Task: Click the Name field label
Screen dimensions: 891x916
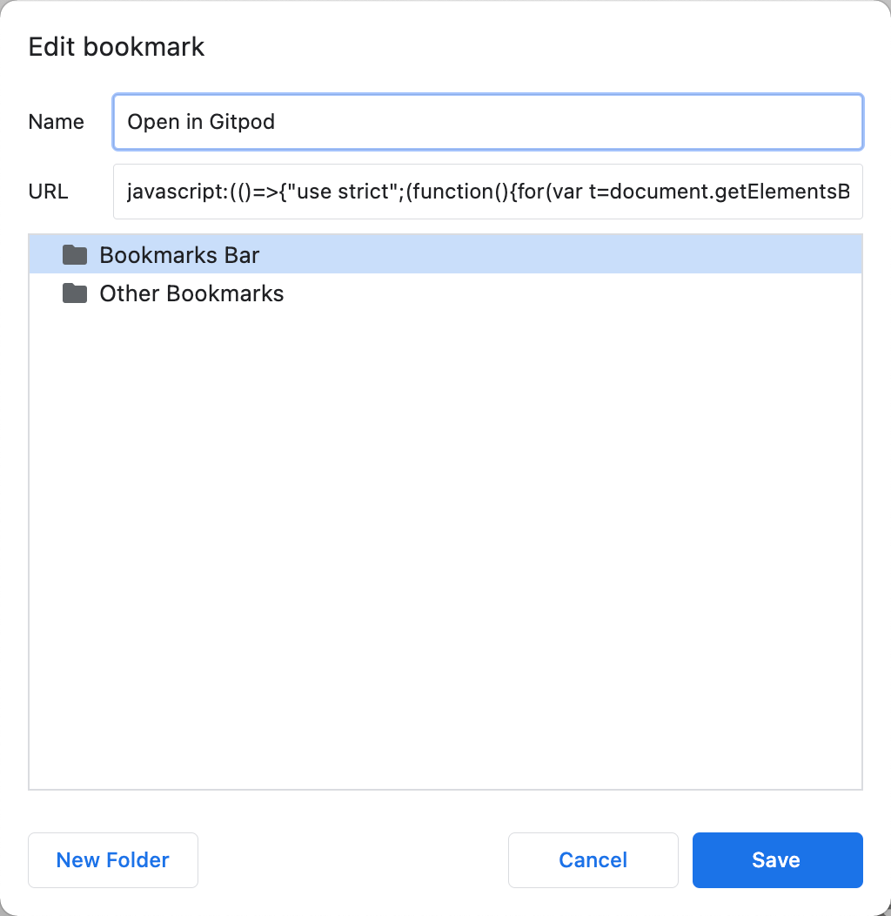Action: [x=56, y=122]
